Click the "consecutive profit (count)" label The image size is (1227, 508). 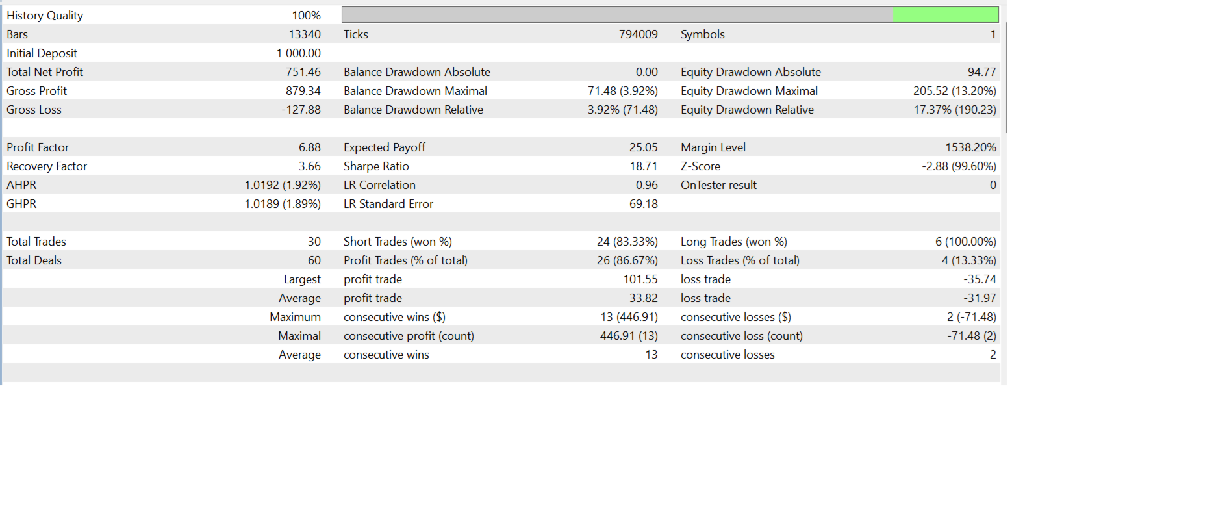(x=409, y=336)
